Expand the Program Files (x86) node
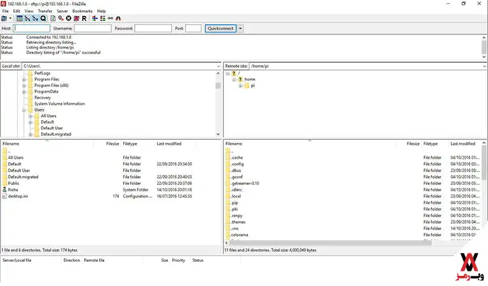Image resolution: width=488 pixels, height=286 pixels. [24, 86]
